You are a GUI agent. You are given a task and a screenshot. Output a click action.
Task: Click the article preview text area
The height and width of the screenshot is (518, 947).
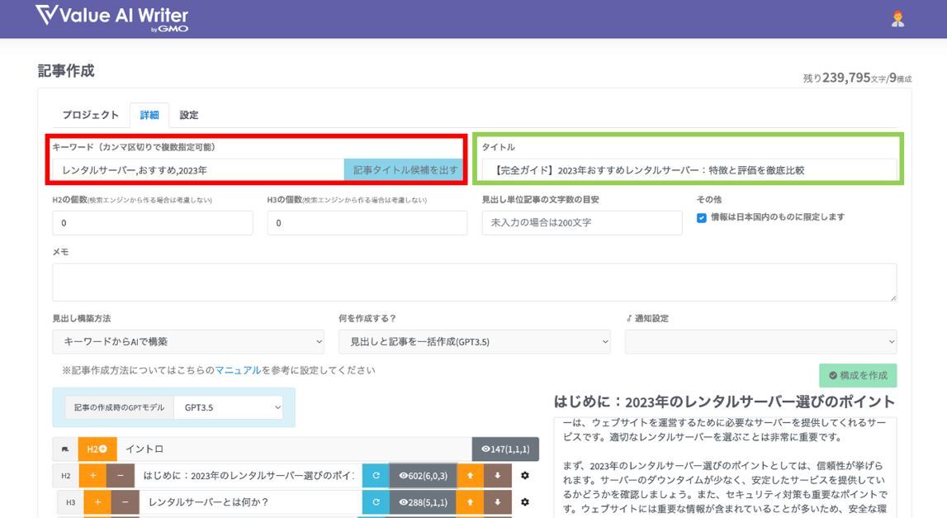pos(725,467)
